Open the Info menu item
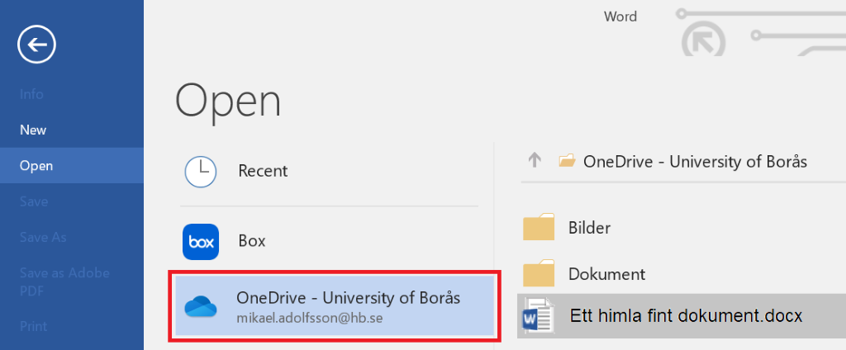The height and width of the screenshot is (350, 846). (31, 94)
